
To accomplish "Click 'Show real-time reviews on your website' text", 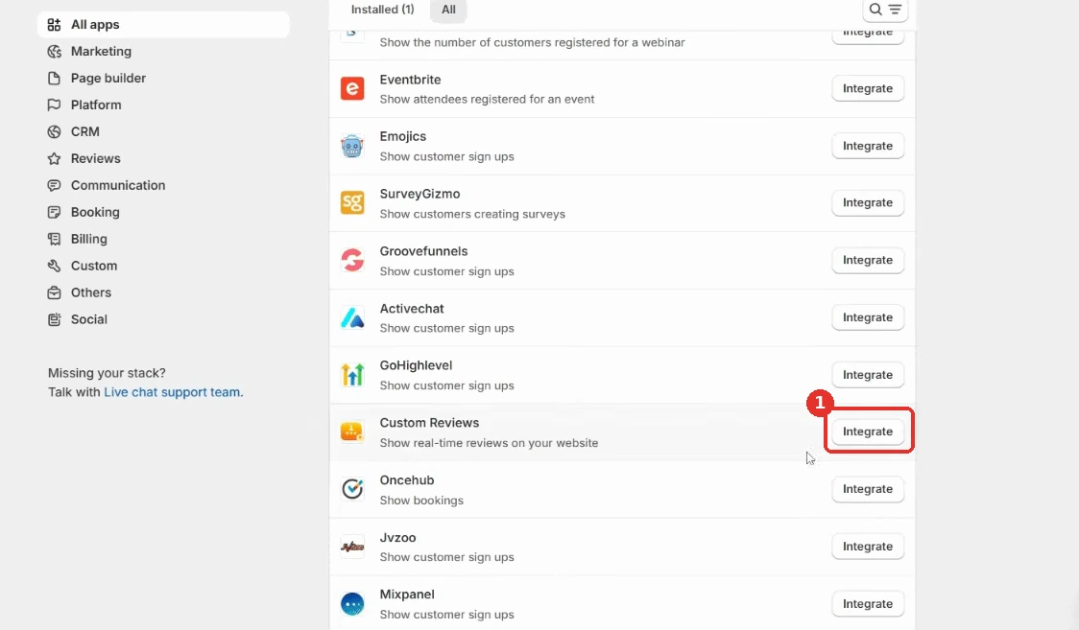I will [489, 443].
